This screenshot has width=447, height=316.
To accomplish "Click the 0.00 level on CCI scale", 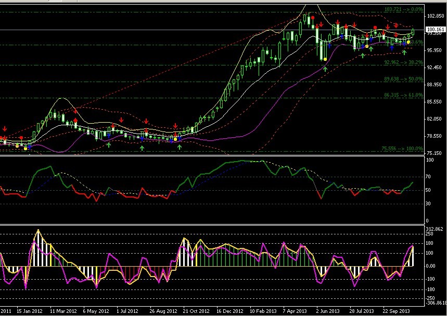I will pyautogui.click(x=430, y=266).
